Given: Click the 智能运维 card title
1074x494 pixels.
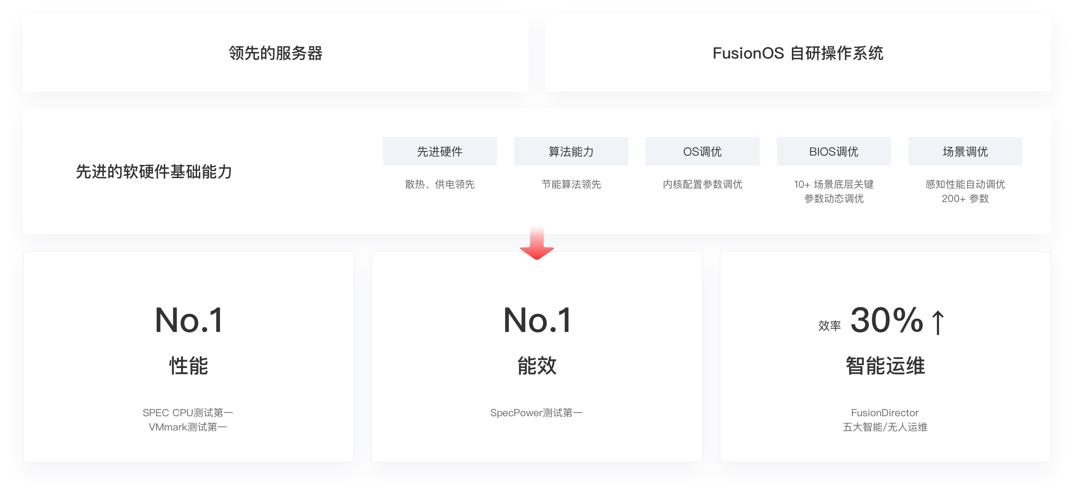Looking at the screenshot, I should [885, 366].
